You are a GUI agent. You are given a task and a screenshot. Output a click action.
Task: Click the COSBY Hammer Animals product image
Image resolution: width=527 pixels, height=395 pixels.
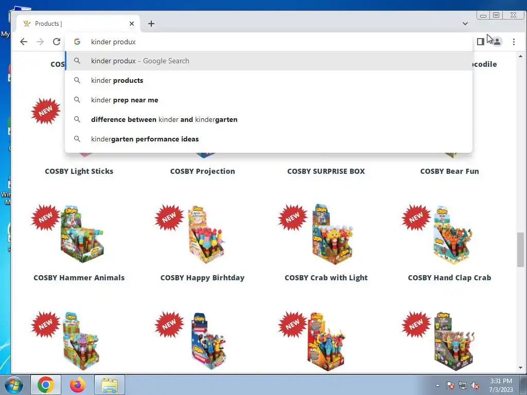coord(82,234)
